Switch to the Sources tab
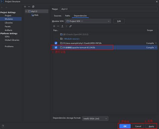The height and width of the screenshot is (129, 159). (x=58, y=16)
